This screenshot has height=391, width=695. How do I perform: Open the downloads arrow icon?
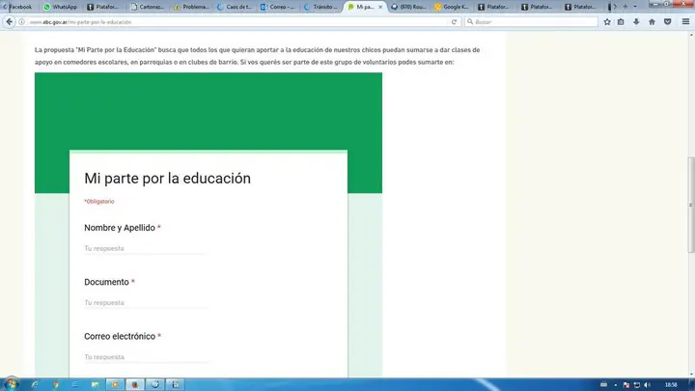click(x=636, y=21)
